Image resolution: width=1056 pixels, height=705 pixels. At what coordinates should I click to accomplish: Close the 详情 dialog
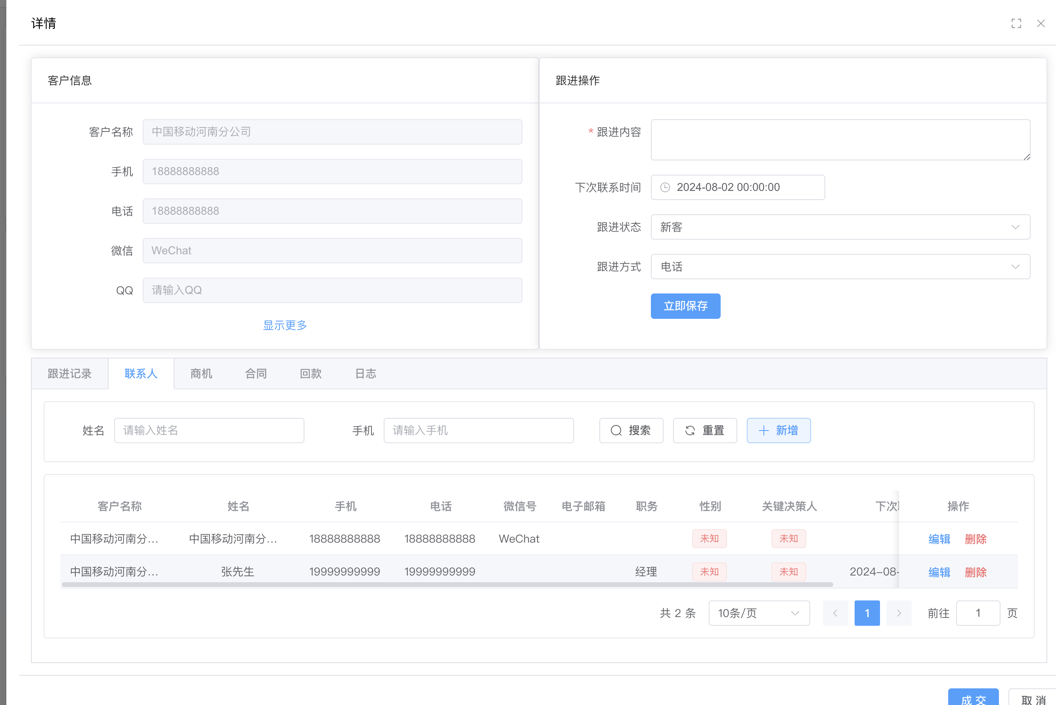click(1041, 23)
